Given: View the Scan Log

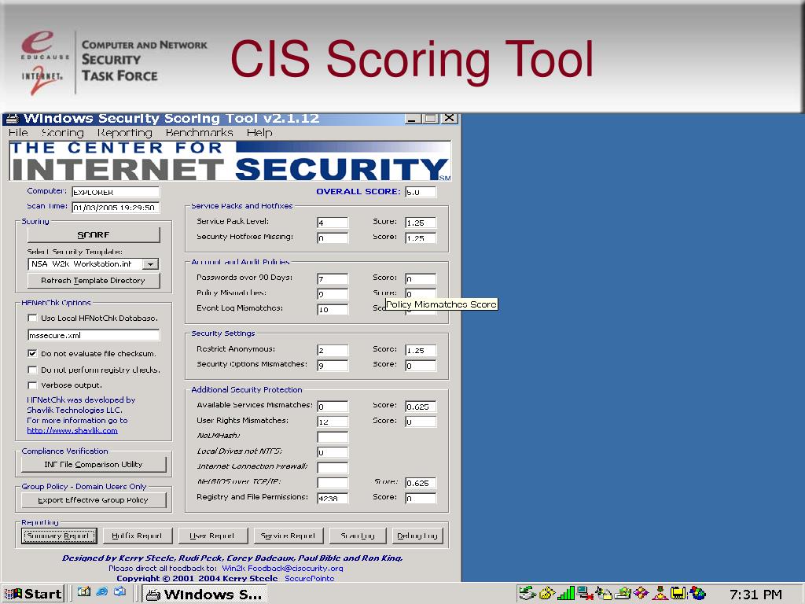Looking at the screenshot, I should [358, 536].
